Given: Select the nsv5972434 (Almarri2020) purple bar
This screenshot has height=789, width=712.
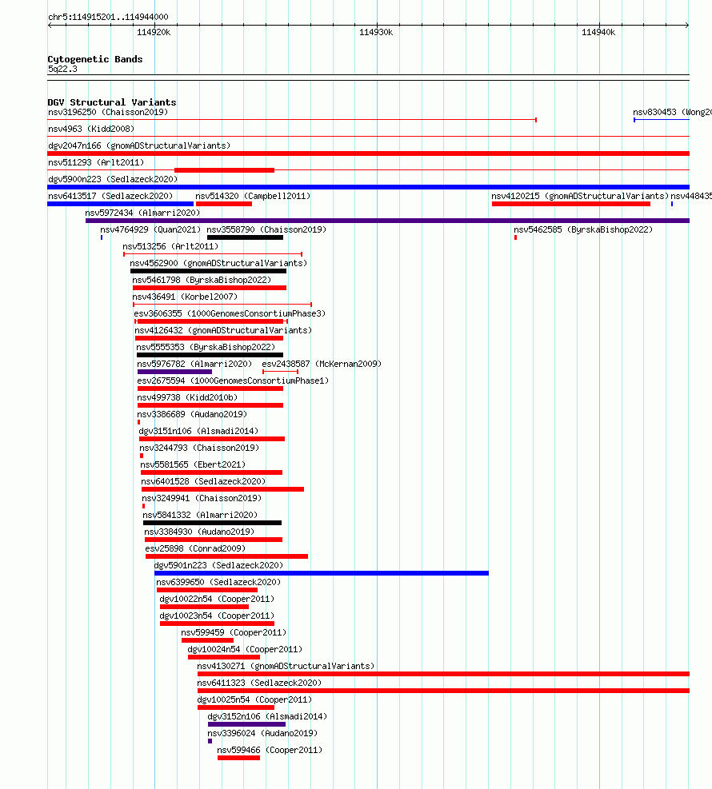Looking at the screenshot, I should (x=387, y=221).
